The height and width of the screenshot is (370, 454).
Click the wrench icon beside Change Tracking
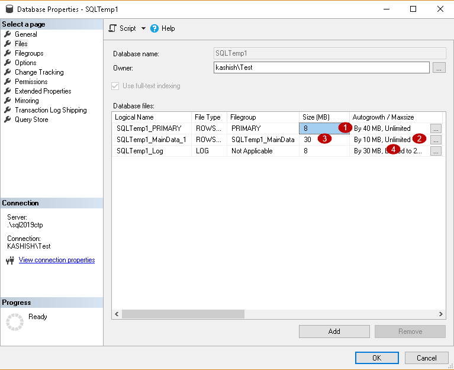[x=8, y=72]
